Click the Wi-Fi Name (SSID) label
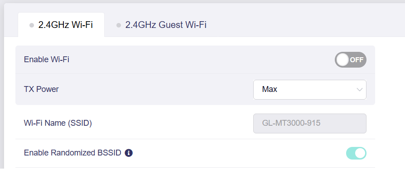Viewport: 405px width, 169px height. [x=58, y=123]
